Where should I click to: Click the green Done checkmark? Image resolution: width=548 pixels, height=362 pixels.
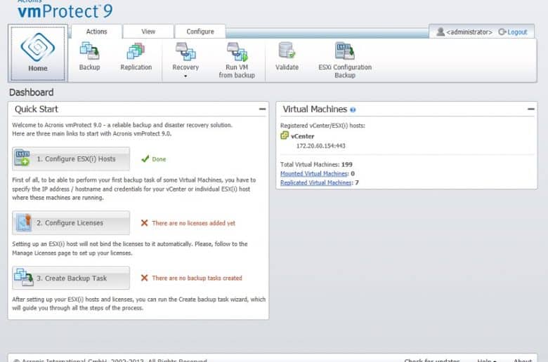145,159
